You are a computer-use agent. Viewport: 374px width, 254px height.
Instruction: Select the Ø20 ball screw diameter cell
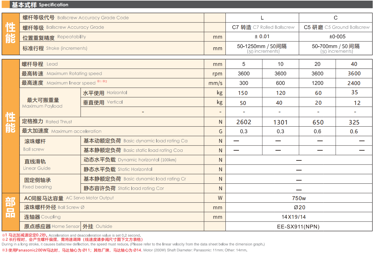[x=299, y=207]
